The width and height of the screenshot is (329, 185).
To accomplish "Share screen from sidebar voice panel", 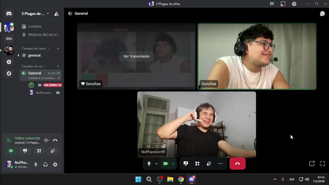I will point(25,151).
